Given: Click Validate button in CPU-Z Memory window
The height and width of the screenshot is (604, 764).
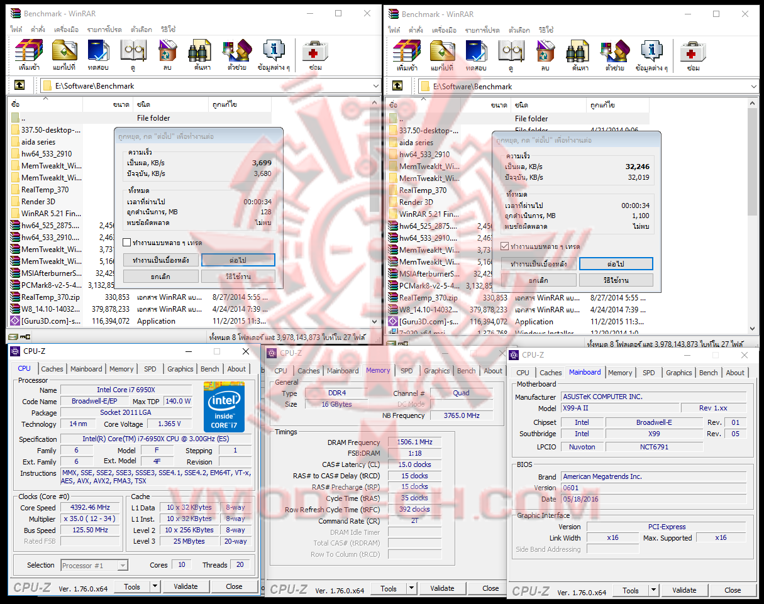Looking at the screenshot, I should point(442,589).
